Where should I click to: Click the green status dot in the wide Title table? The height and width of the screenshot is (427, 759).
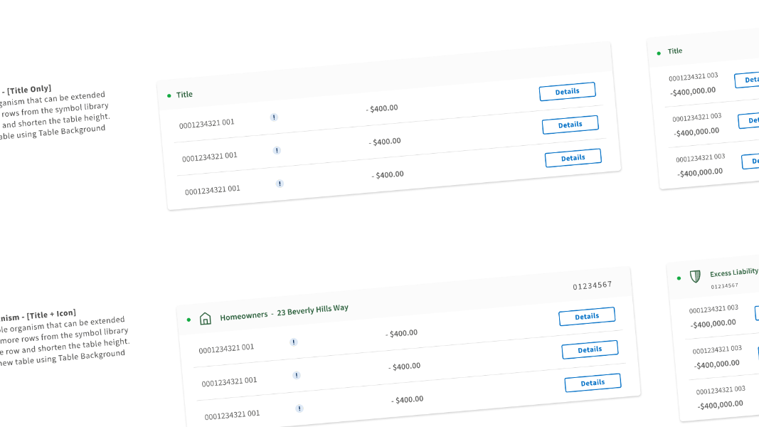[x=169, y=95]
